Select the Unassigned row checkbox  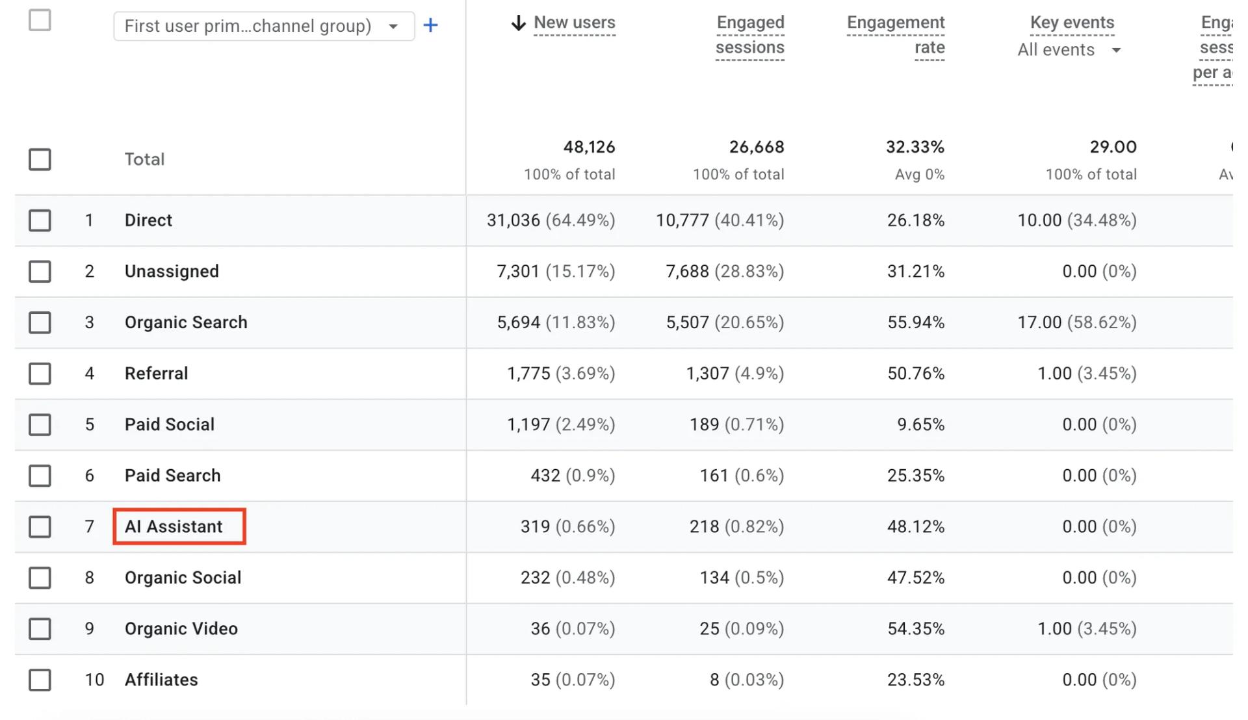(x=40, y=272)
